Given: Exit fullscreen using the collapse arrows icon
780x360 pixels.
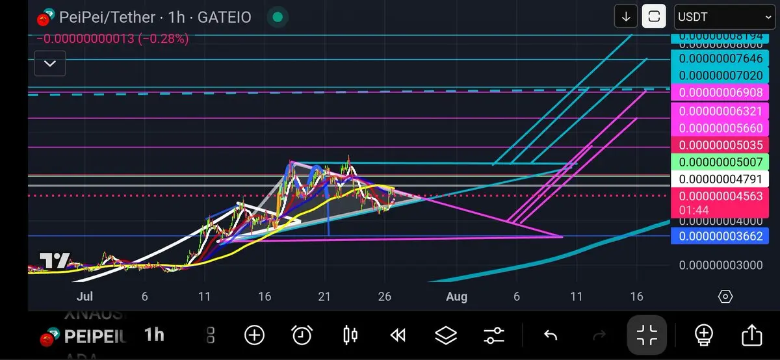Looking at the screenshot, I should 647,335.
